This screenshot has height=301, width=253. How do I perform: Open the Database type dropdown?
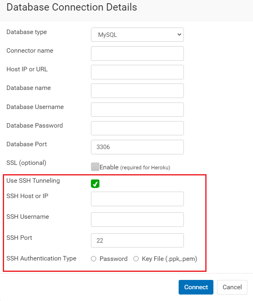click(137, 35)
